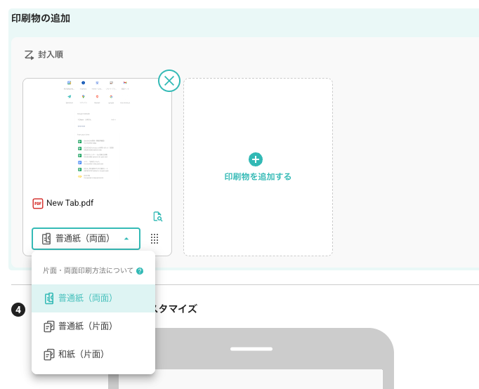The width and height of the screenshot is (479, 389).
Task: Click the red PDF file icon
Action: click(38, 204)
